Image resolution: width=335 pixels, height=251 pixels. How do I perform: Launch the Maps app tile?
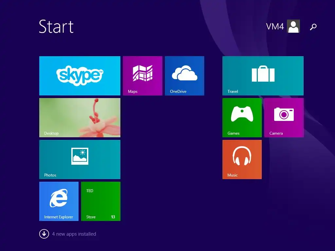coord(143,76)
